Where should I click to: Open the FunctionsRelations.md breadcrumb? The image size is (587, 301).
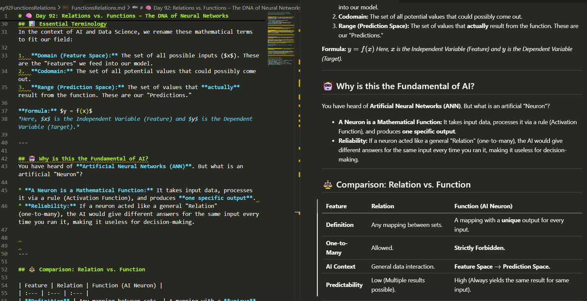point(98,8)
